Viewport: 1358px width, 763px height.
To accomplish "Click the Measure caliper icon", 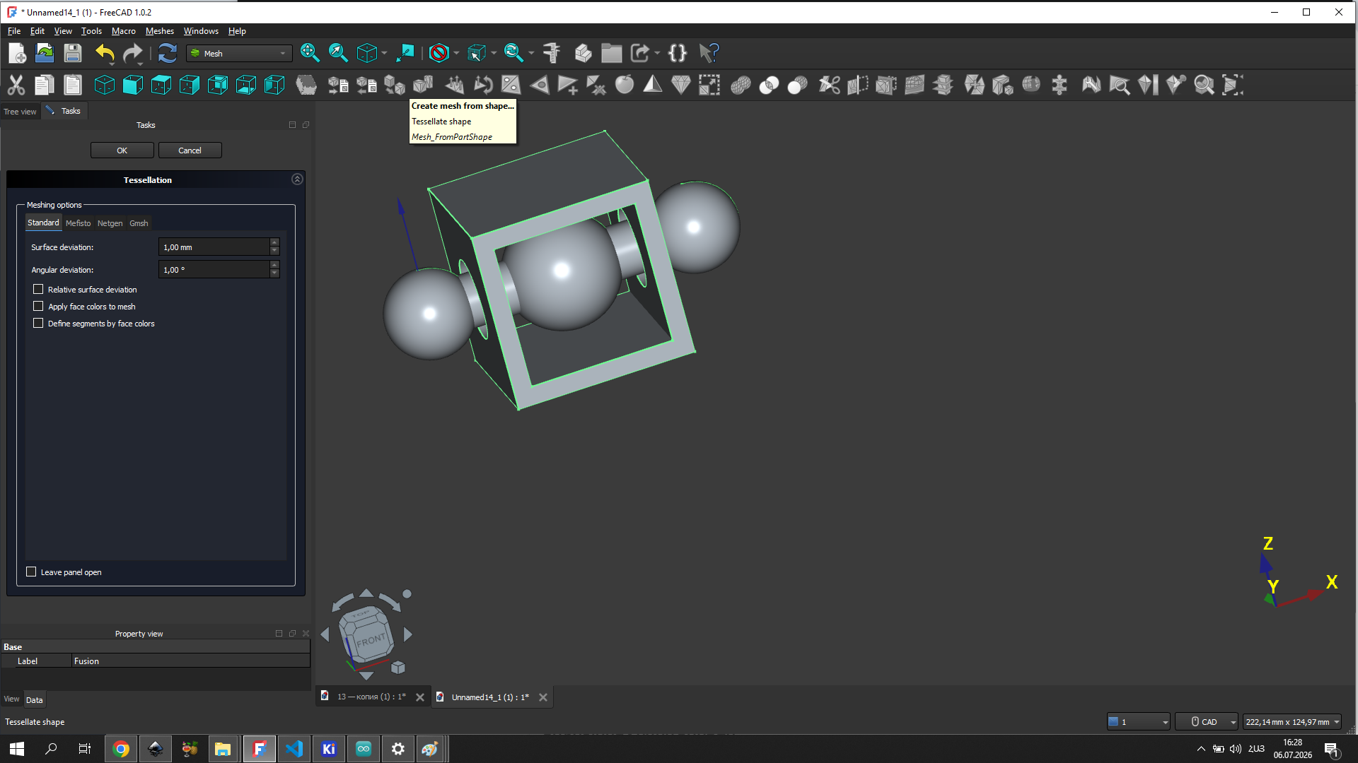I will pyautogui.click(x=551, y=53).
